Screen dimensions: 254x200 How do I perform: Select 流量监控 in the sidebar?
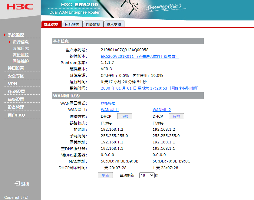[x=21, y=55]
